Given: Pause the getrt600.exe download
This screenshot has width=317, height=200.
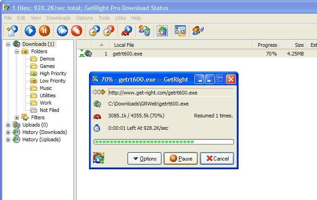Looking at the screenshot, I should click(x=181, y=159).
